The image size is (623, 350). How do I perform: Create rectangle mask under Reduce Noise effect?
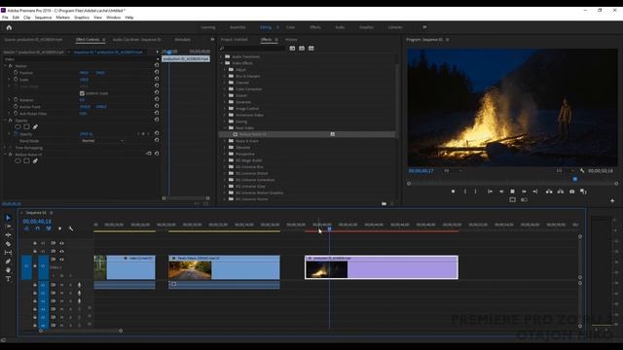26,161
